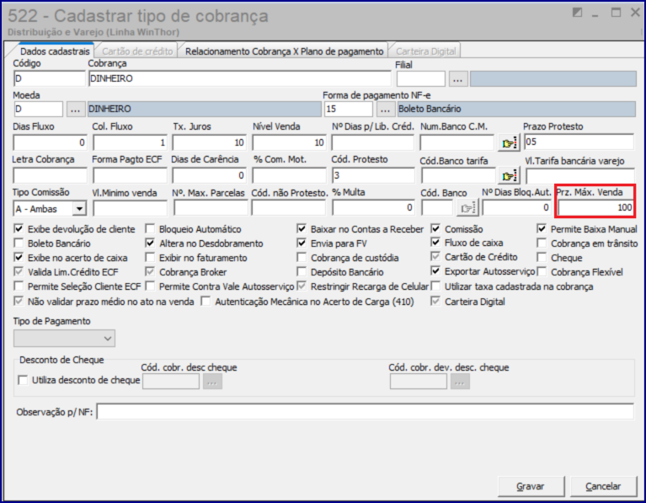
Task: Expand the Tipo Comissão dropdown
Action: (x=79, y=209)
